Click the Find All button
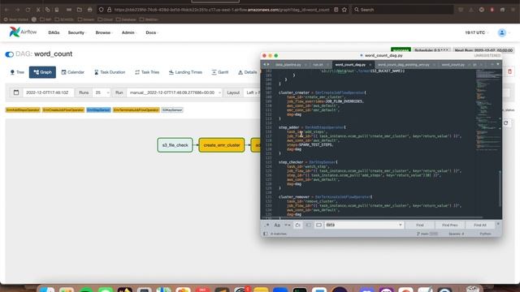Viewport: 520px width, 292px height. click(480, 225)
